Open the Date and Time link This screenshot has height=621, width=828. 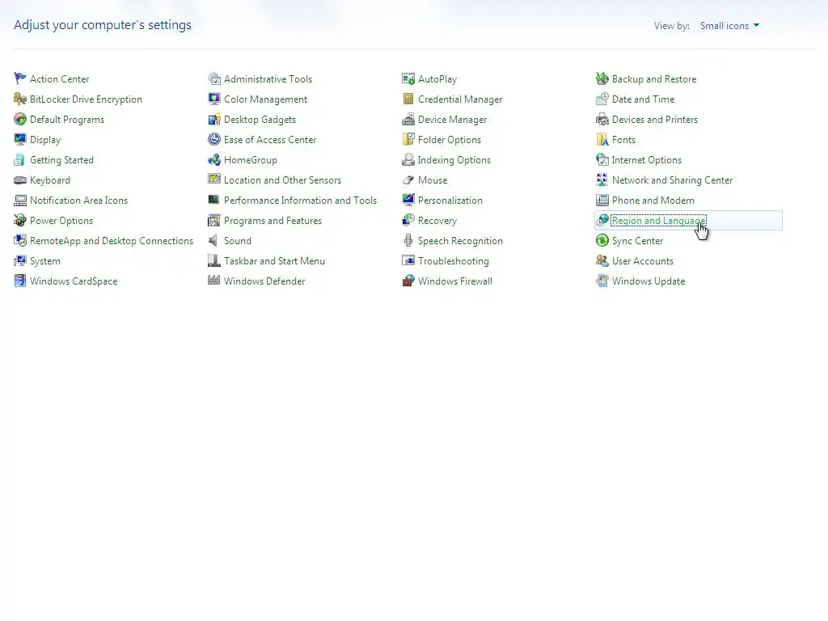643,99
